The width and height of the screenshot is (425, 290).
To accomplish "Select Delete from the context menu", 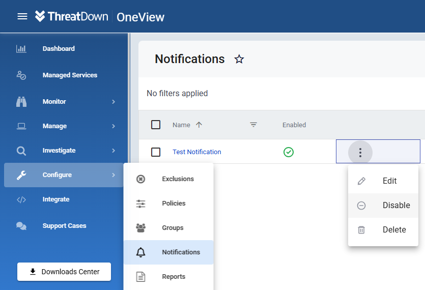I will coord(383,230).
